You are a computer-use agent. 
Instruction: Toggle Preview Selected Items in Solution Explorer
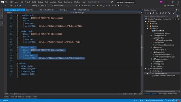coord(177,13)
